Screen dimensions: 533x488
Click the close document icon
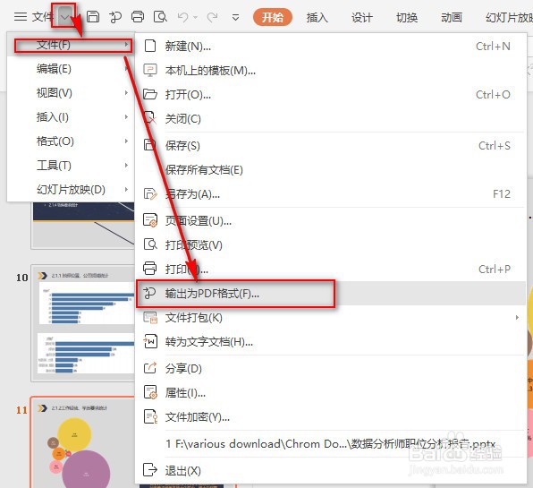[150, 118]
